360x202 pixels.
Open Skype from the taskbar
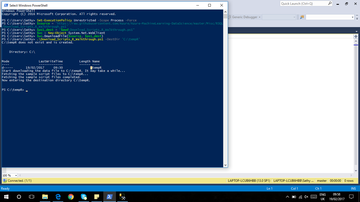[83, 196]
